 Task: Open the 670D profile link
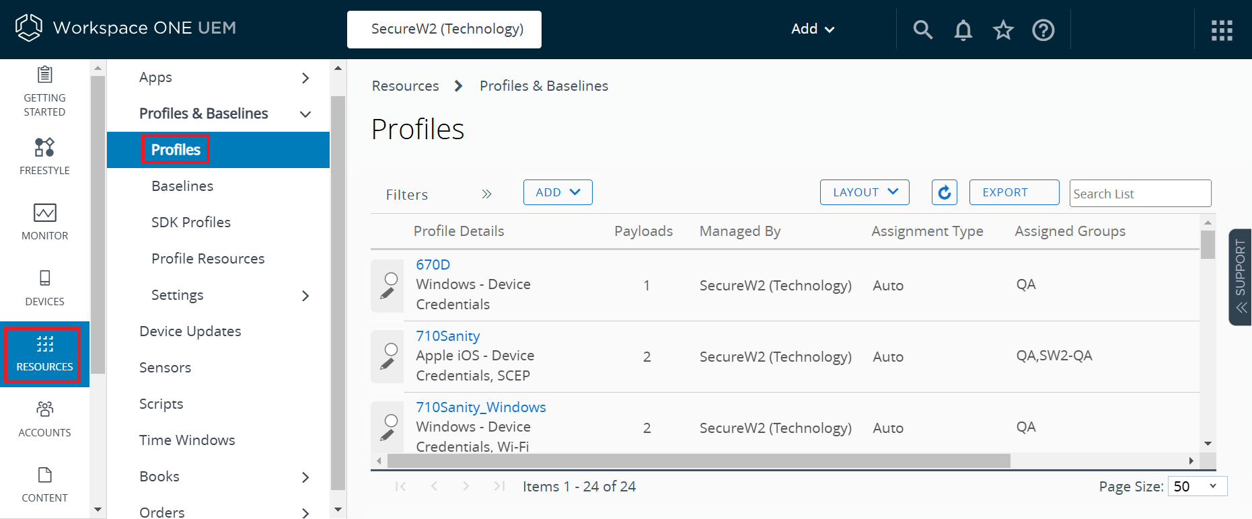pos(433,265)
